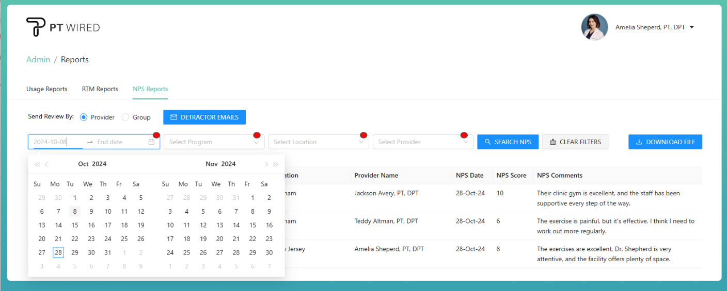The height and width of the screenshot is (291, 727).
Task: Open the Select Location dropdown
Action: pos(318,142)
